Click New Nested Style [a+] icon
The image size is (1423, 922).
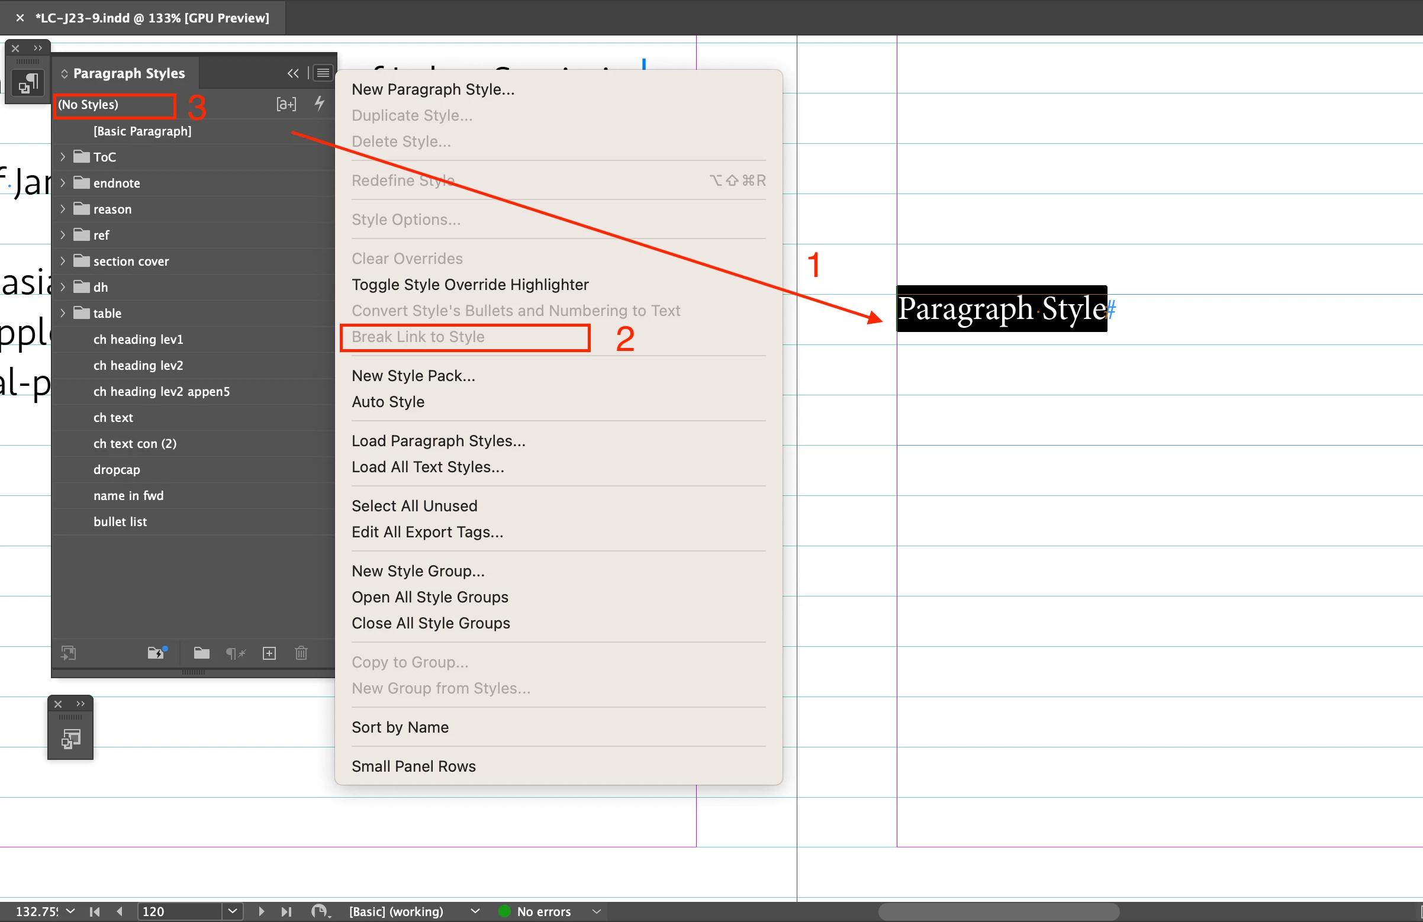(286, 104)
